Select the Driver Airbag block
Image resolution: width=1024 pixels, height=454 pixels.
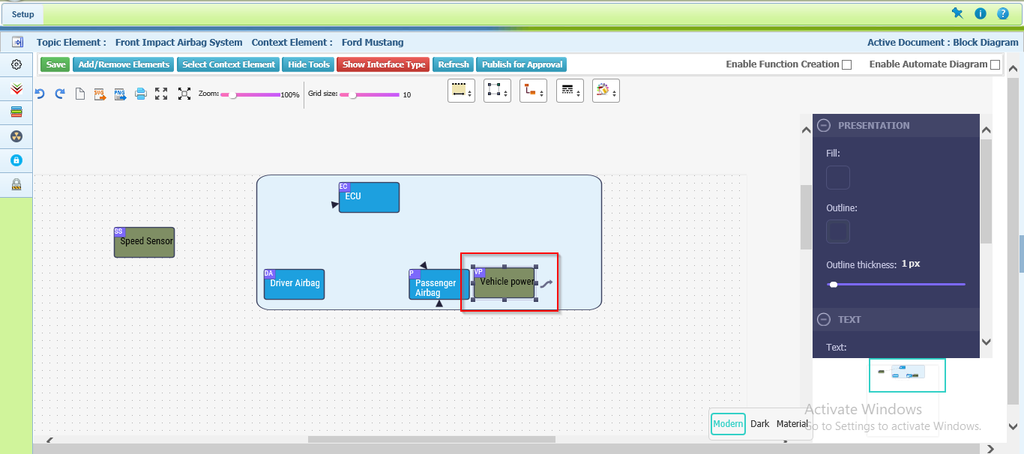coord(294,284)
